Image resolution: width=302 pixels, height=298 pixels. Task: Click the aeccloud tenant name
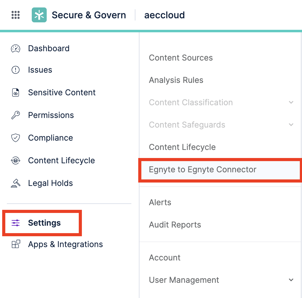point(164,15)
